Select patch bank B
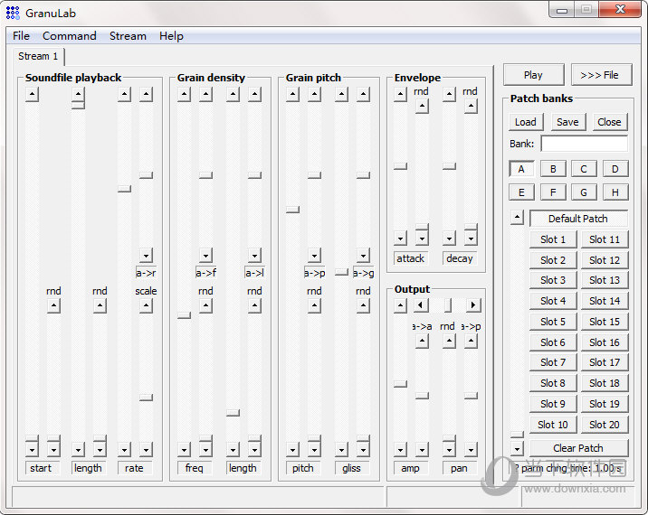Viewport: 648px width, 515px height. point(553,169)
